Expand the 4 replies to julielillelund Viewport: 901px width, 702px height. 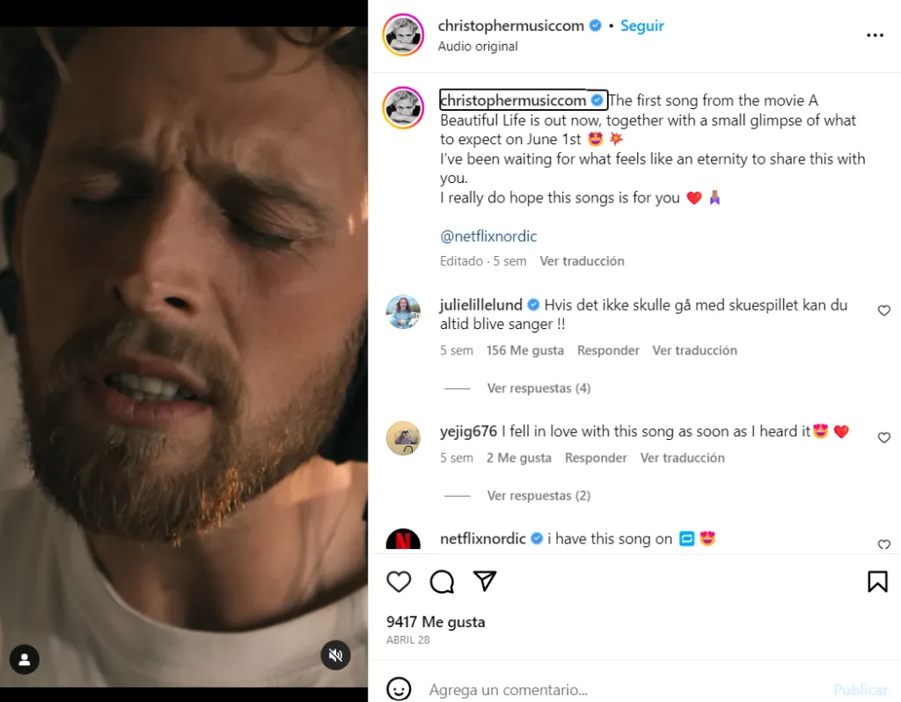(538, 388)
